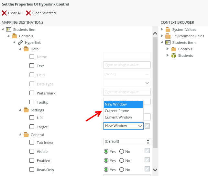Click the edit icon beside Visible options
This screenshot has width=208, height=176.
[147, 151]
